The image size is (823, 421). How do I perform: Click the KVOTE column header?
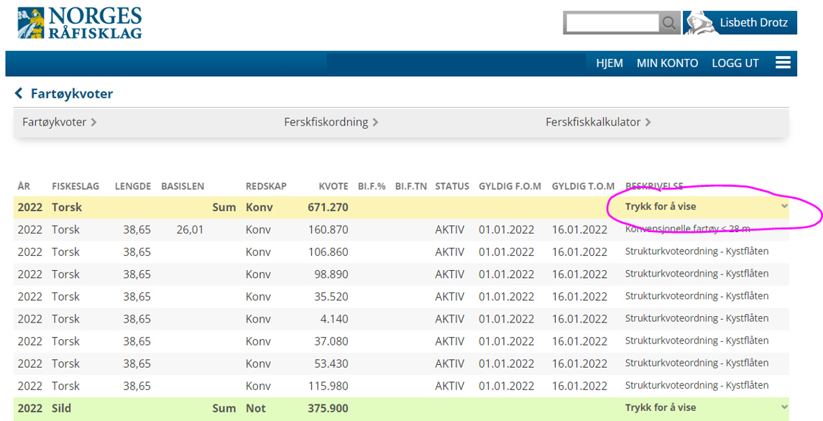tap(334, 186)
